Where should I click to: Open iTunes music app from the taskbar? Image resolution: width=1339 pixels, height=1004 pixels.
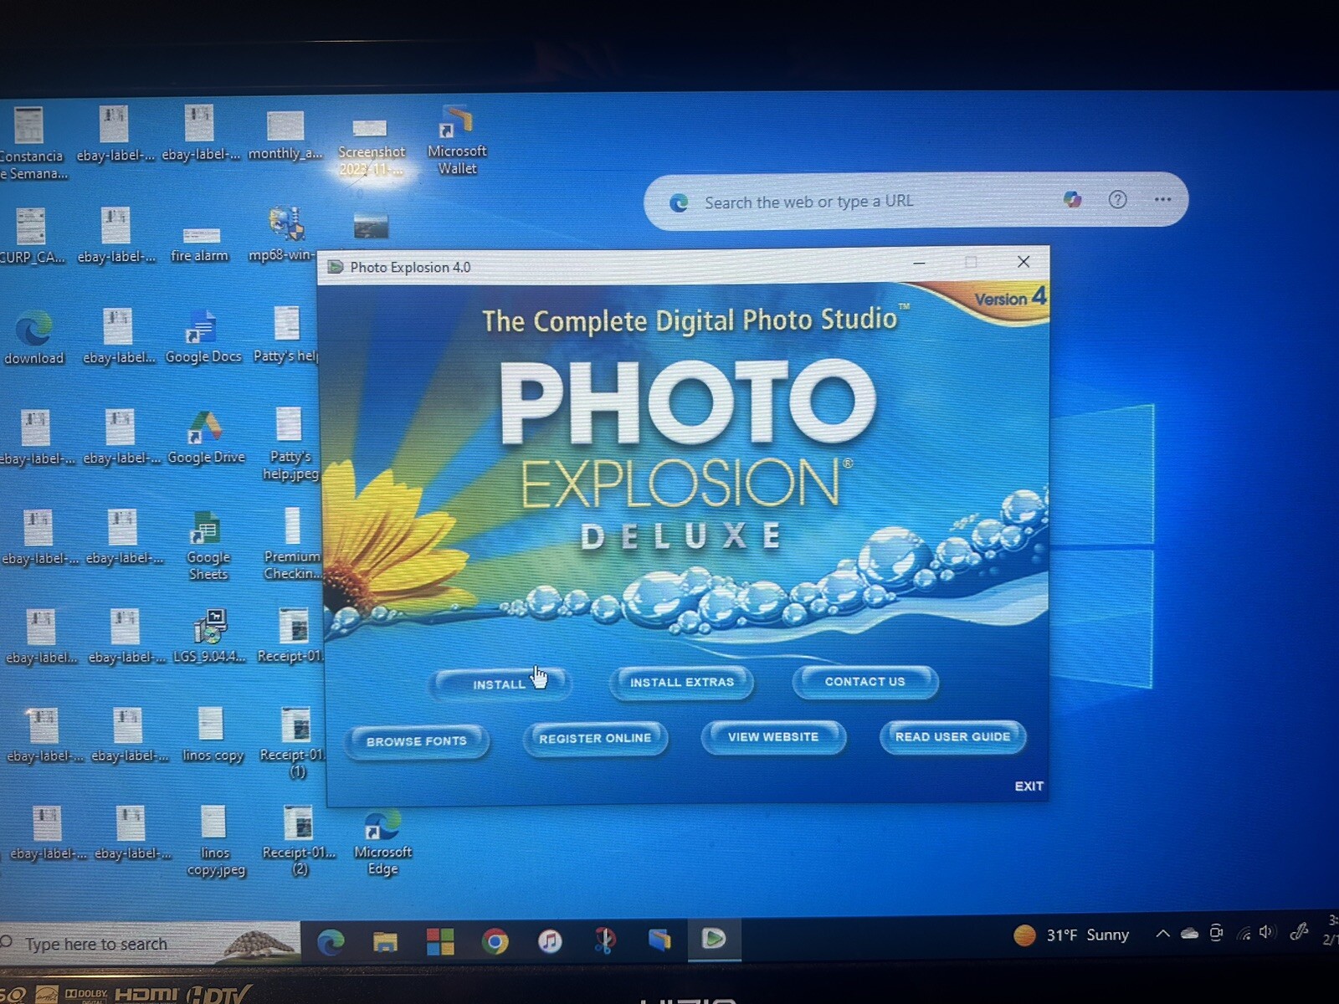549,940
